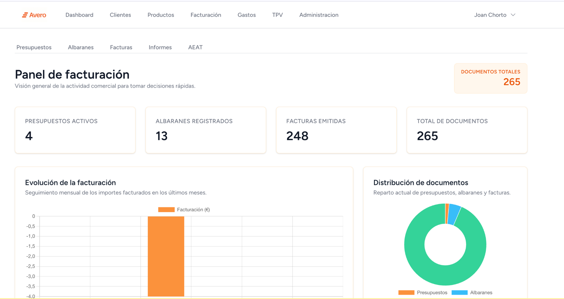
Task: Click the chevron next to Joan Chorto
Action: click(513, 15)
